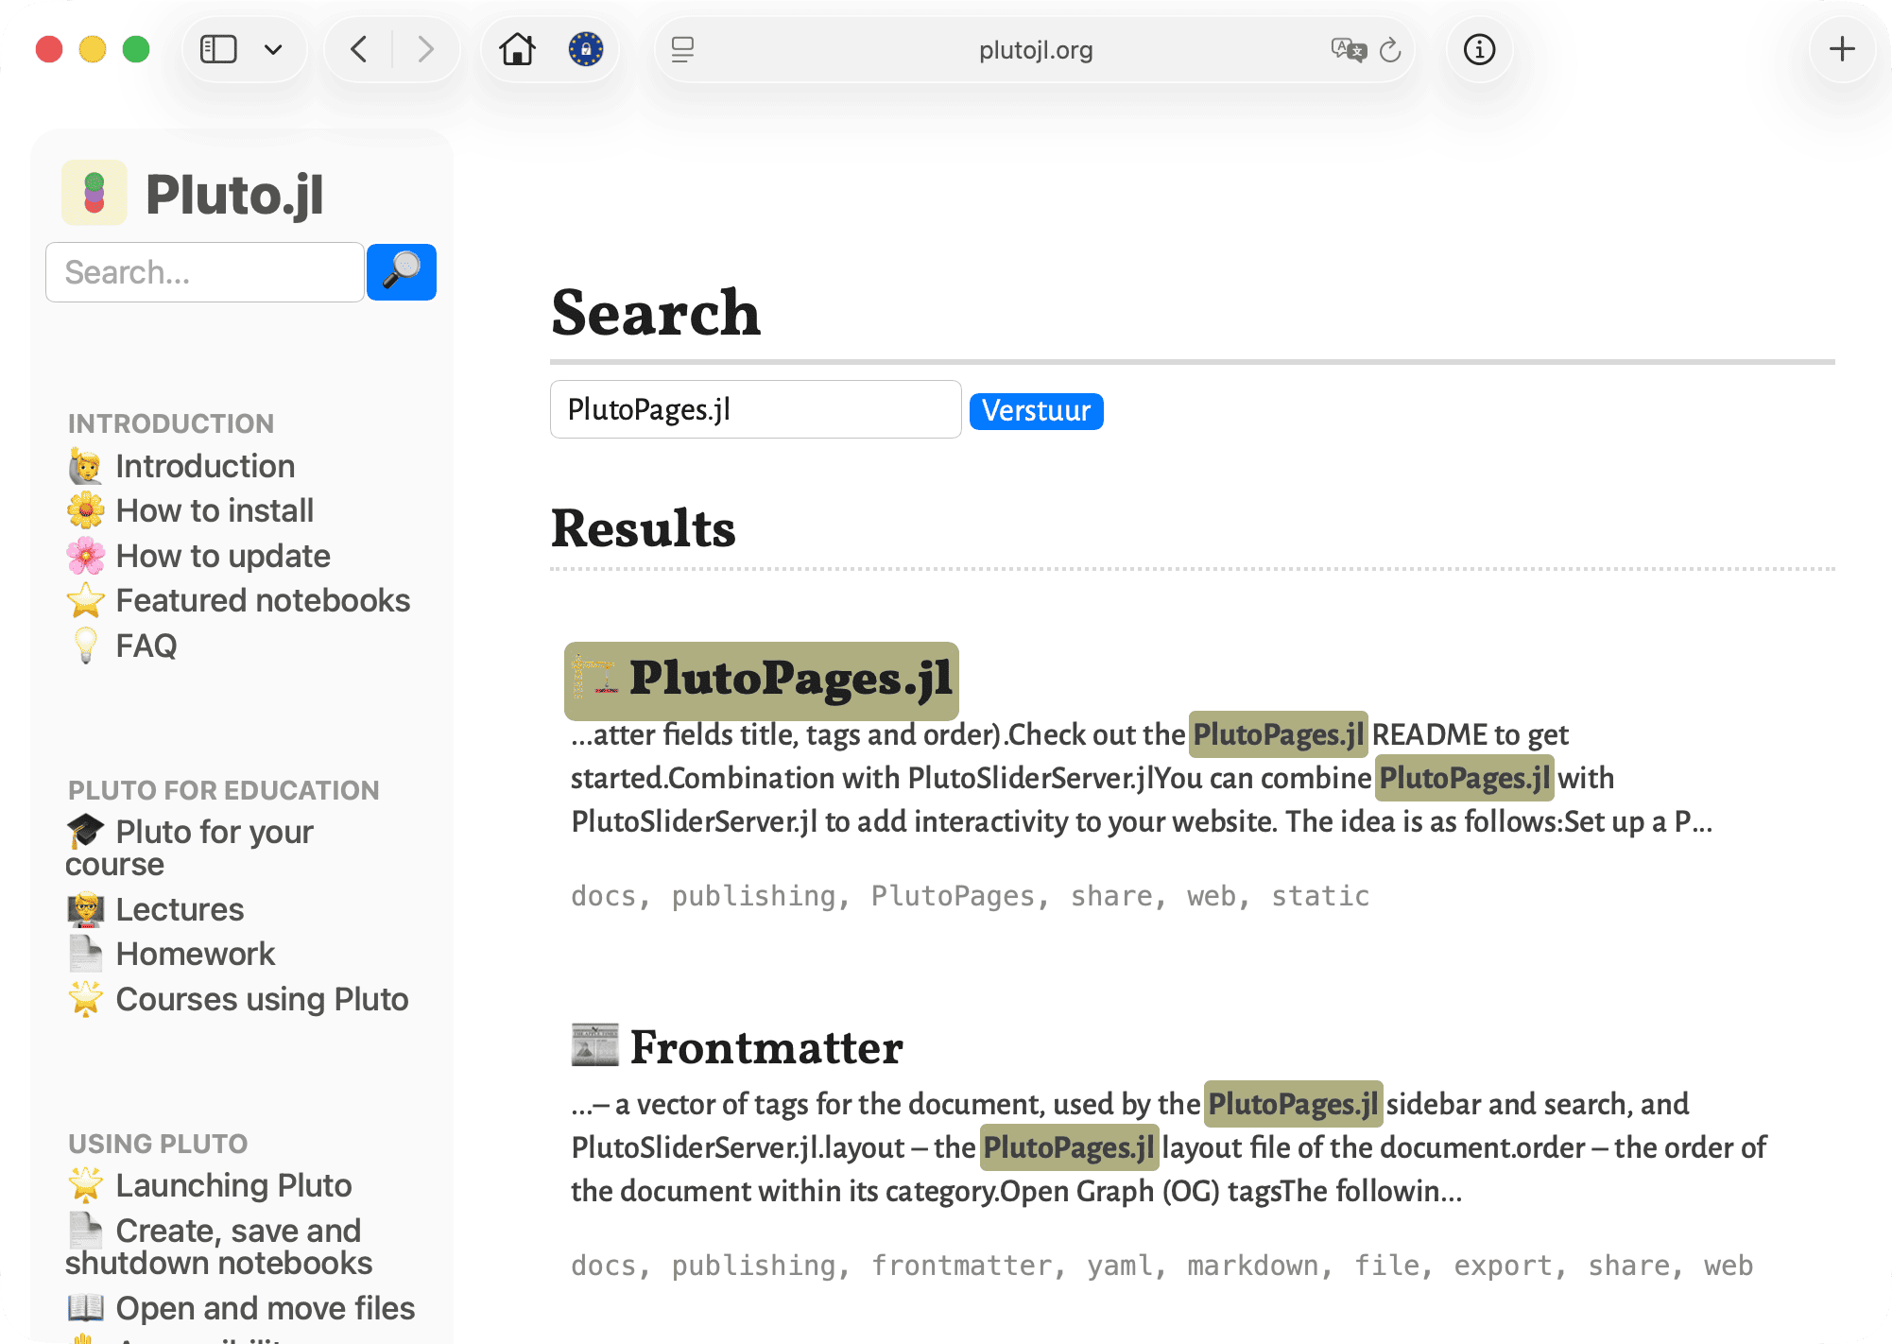The height and width of the screenshot is (1344, 1892).
Task: Click the 'yaml' tag under Frontmatter result
Action: click(x=1119, y=1266)
